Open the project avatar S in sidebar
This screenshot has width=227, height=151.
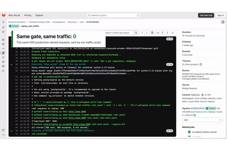coord(3,22)
